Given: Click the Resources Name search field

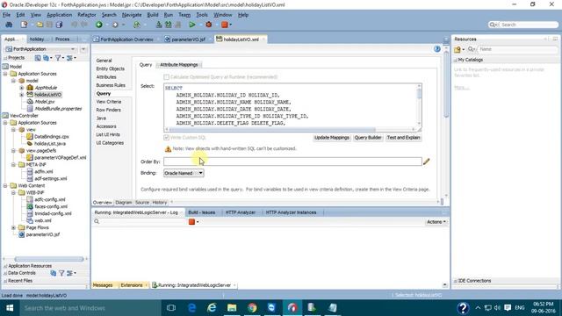Looking at the screenshot, I should point(517,49).
